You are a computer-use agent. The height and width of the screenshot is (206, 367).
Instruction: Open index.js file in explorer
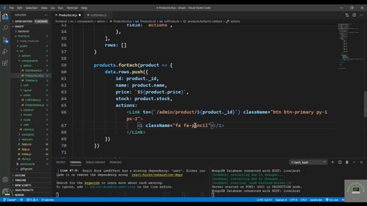pos(26,154)
